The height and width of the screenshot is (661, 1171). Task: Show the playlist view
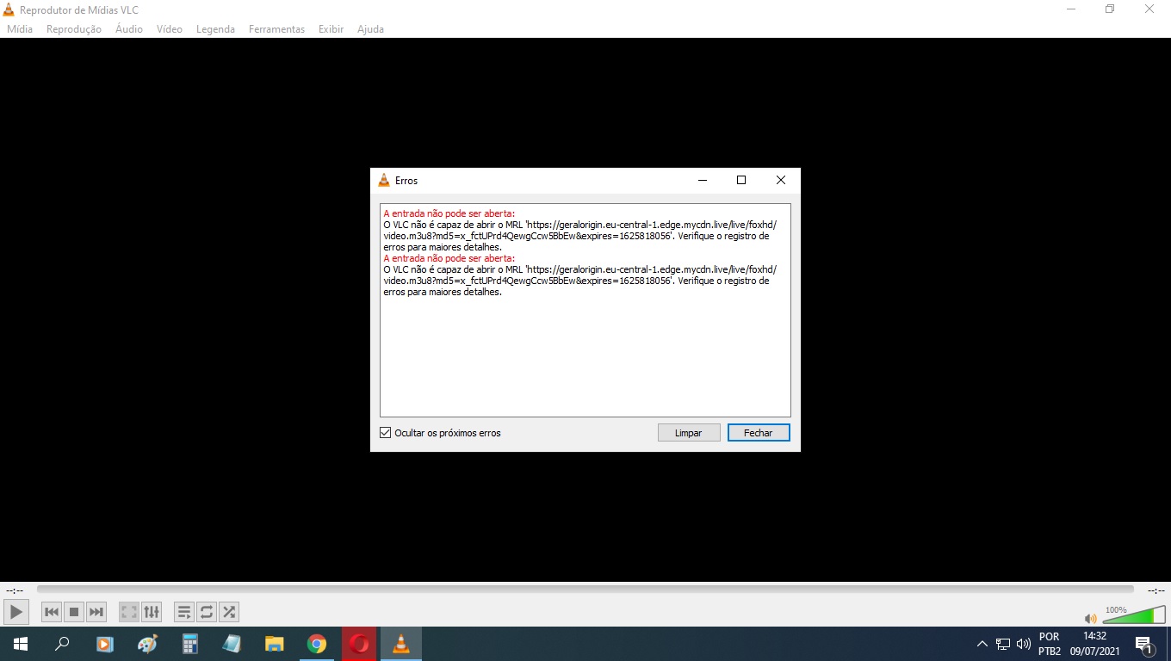click(x=184, y=612)
